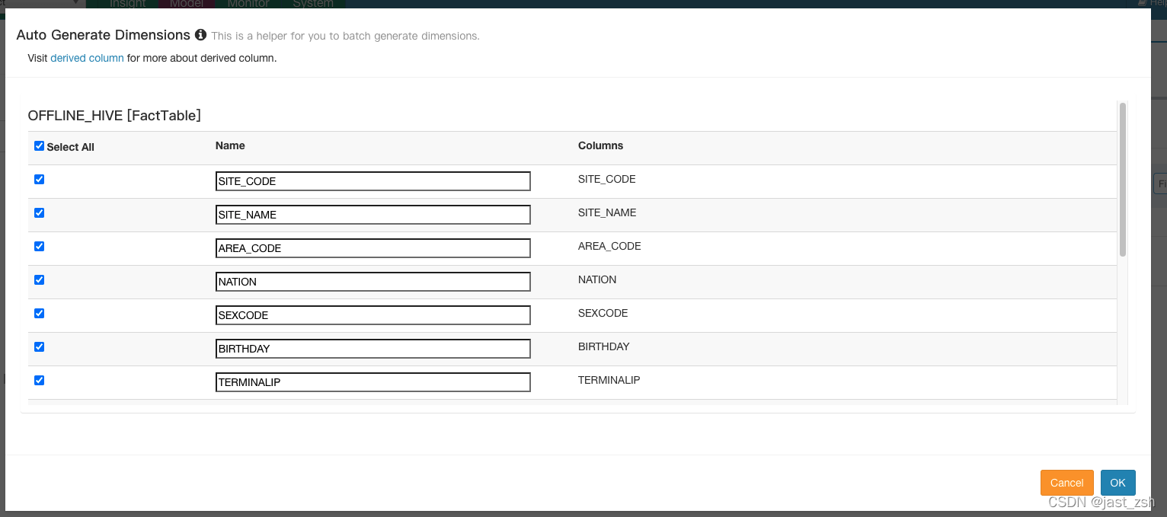Open the derived column link
Viewport: 1167px width, 517px height.
tap(87, 58)
